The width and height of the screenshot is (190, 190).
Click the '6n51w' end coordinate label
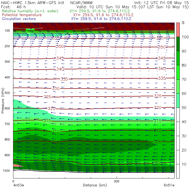coord(169,185)
